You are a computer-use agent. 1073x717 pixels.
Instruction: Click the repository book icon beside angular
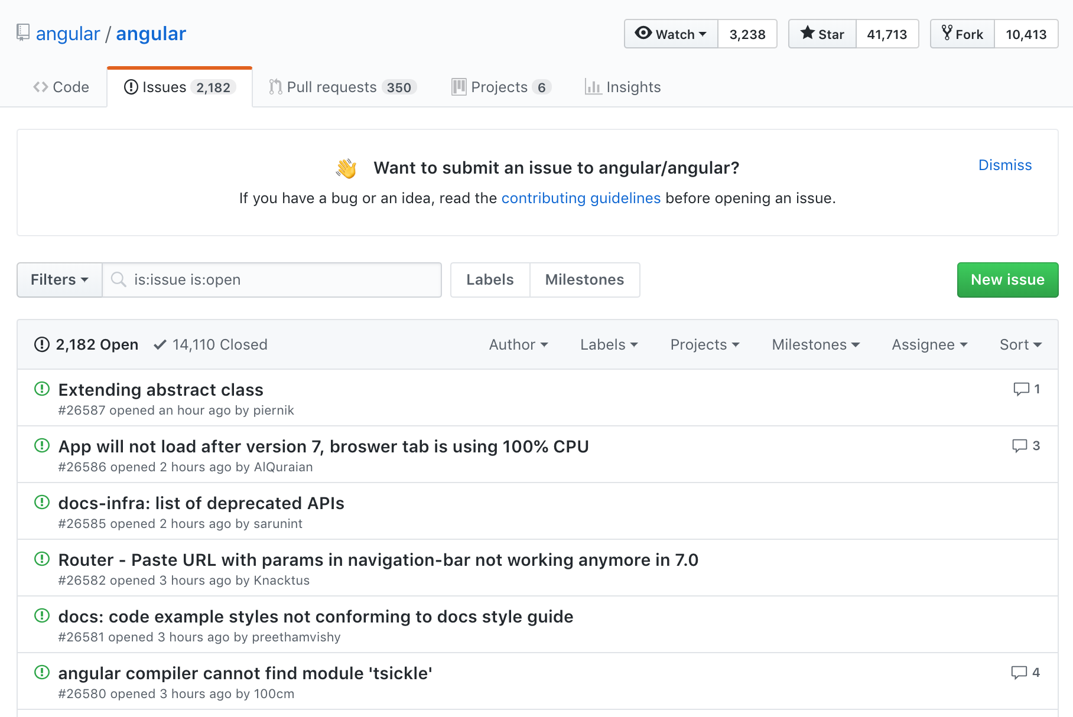click(x=23, y=32)
